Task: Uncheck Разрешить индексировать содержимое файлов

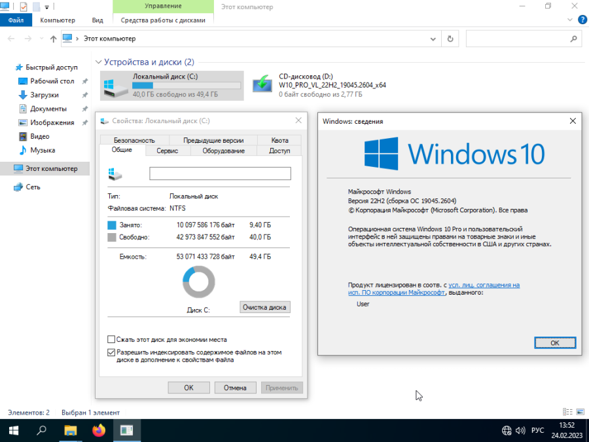Action: [x=111, y=352]
